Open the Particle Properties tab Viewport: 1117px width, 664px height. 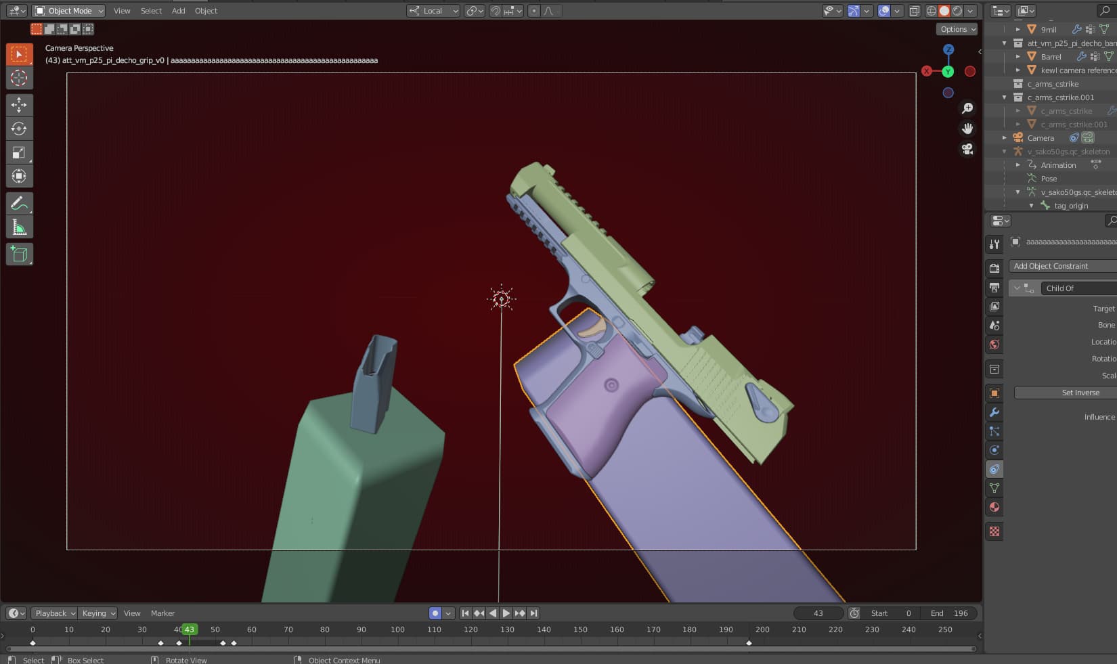click(x=994, y=431)
